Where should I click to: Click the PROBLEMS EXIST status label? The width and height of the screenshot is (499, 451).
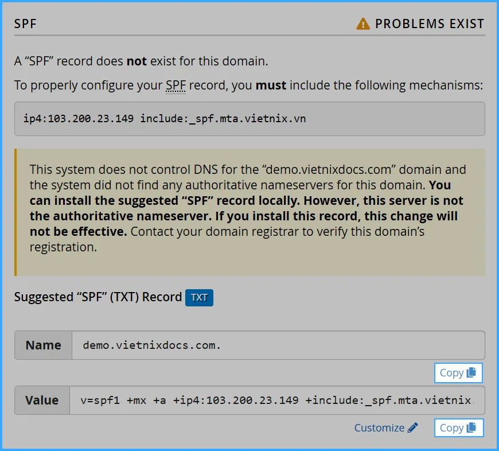(x=429, y=24)
